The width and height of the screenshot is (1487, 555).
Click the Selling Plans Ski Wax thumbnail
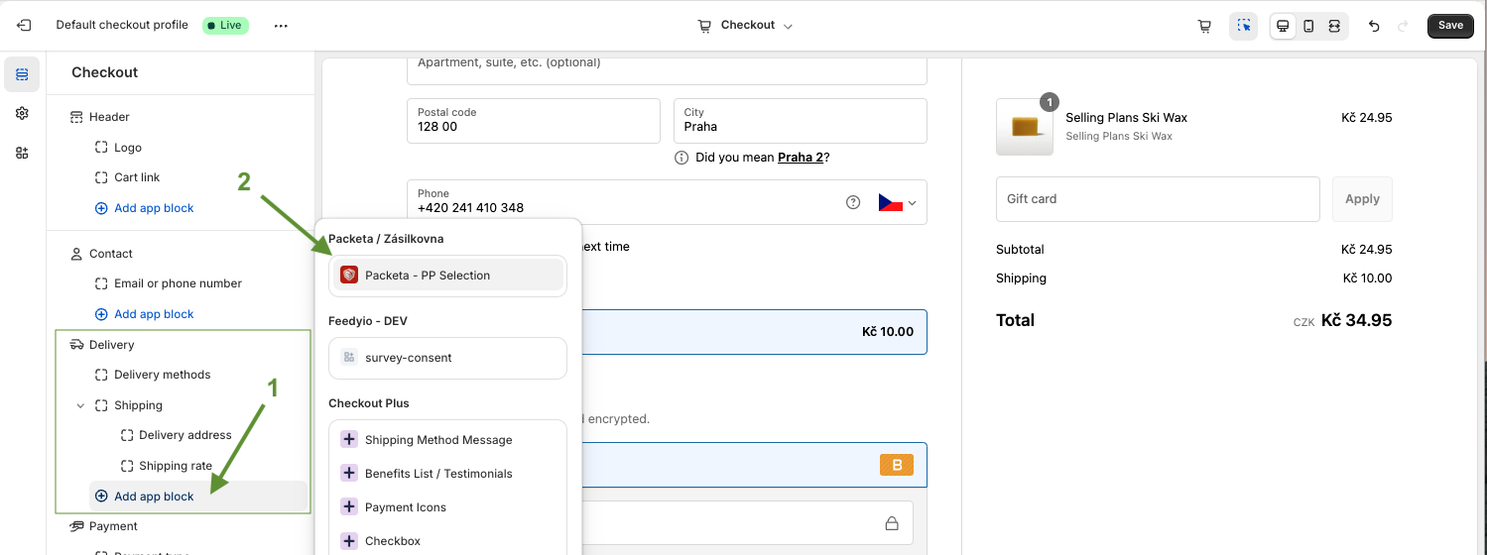[x=1025, y=127]
